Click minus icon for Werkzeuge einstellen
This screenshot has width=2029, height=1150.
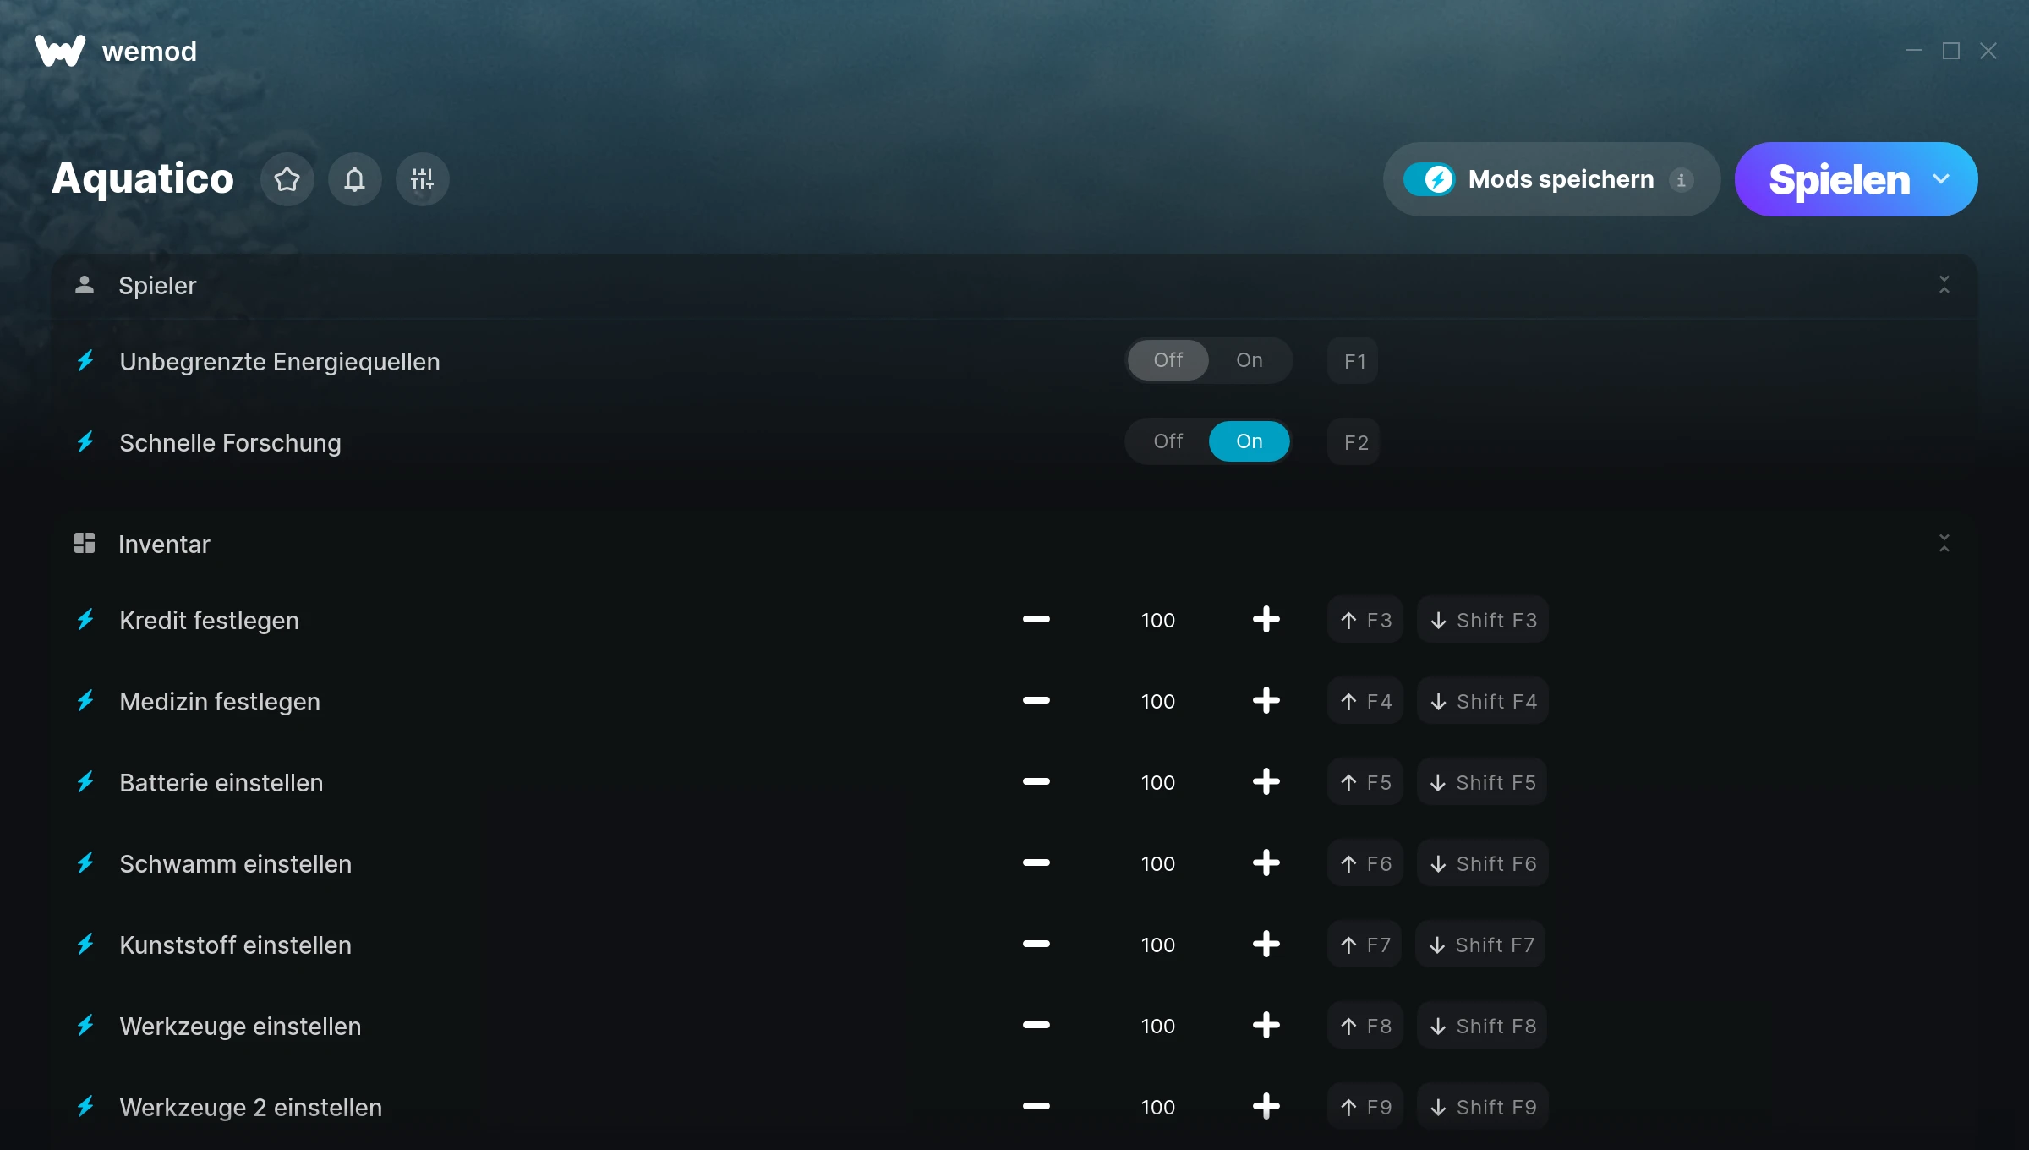coord(1036,1026)
